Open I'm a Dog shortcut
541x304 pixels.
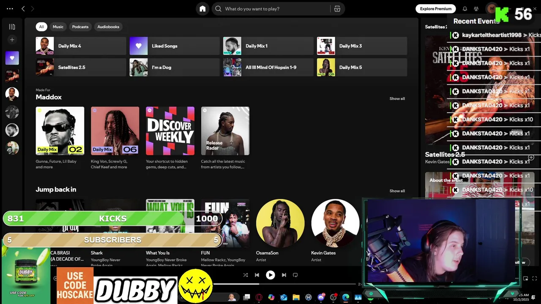(x=175, y=67)
